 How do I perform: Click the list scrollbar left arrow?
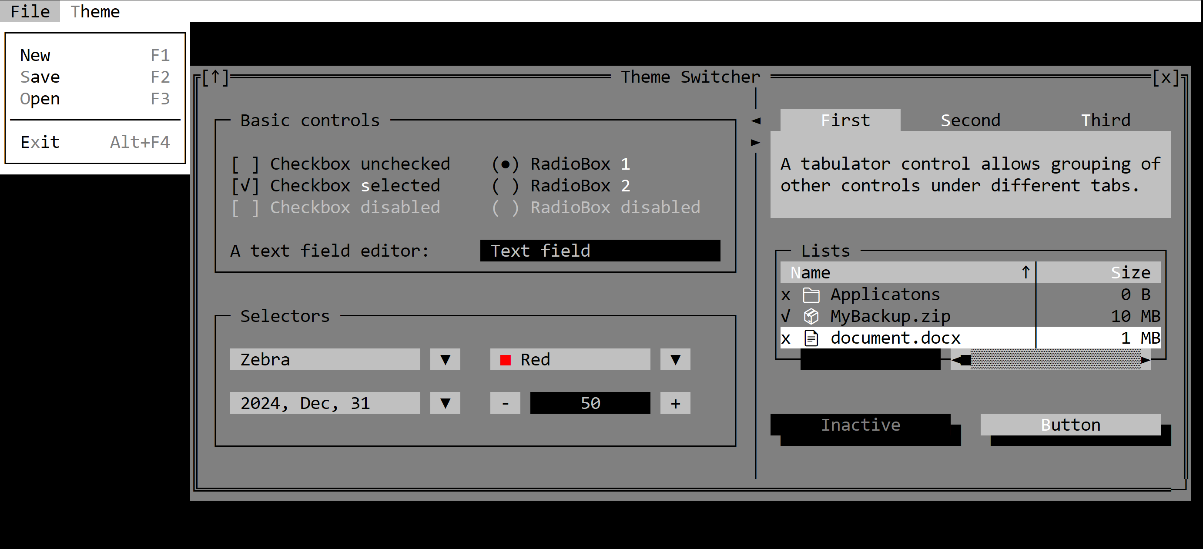(x=961, y=360)
